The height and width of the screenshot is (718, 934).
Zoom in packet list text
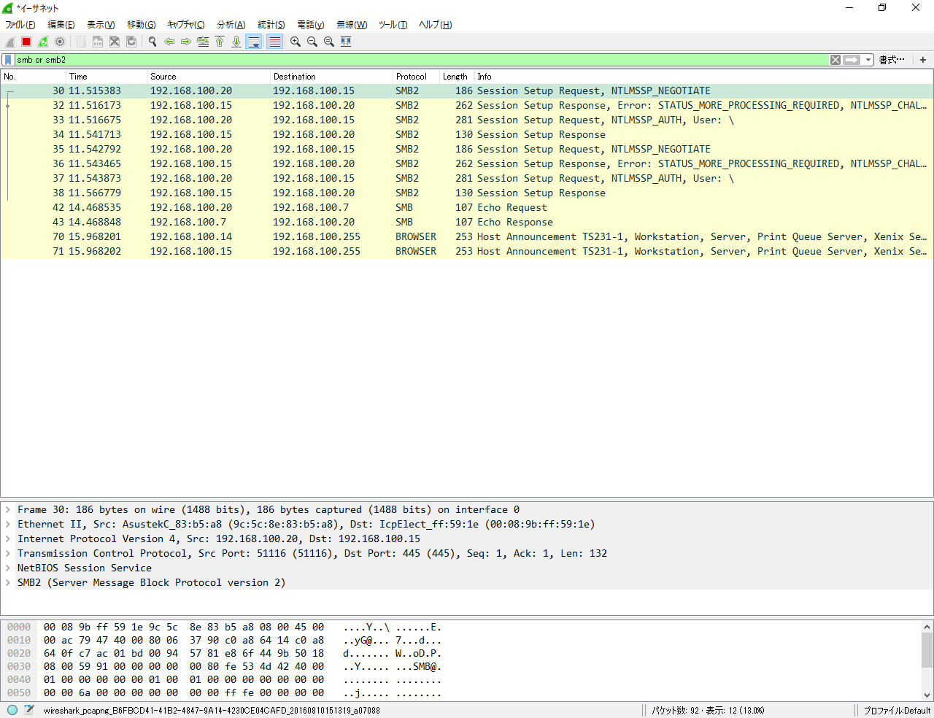[296, 42]
